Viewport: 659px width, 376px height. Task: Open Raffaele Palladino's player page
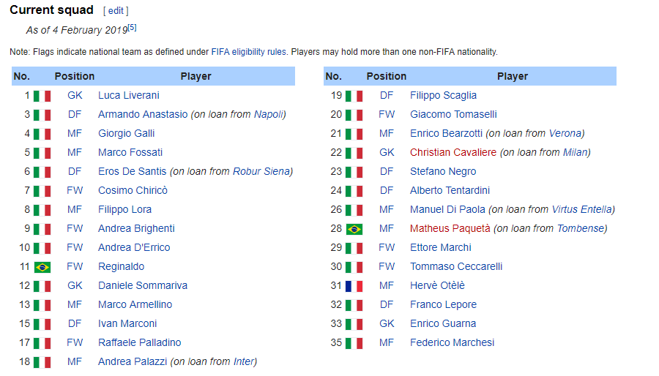tap(140, 342)
